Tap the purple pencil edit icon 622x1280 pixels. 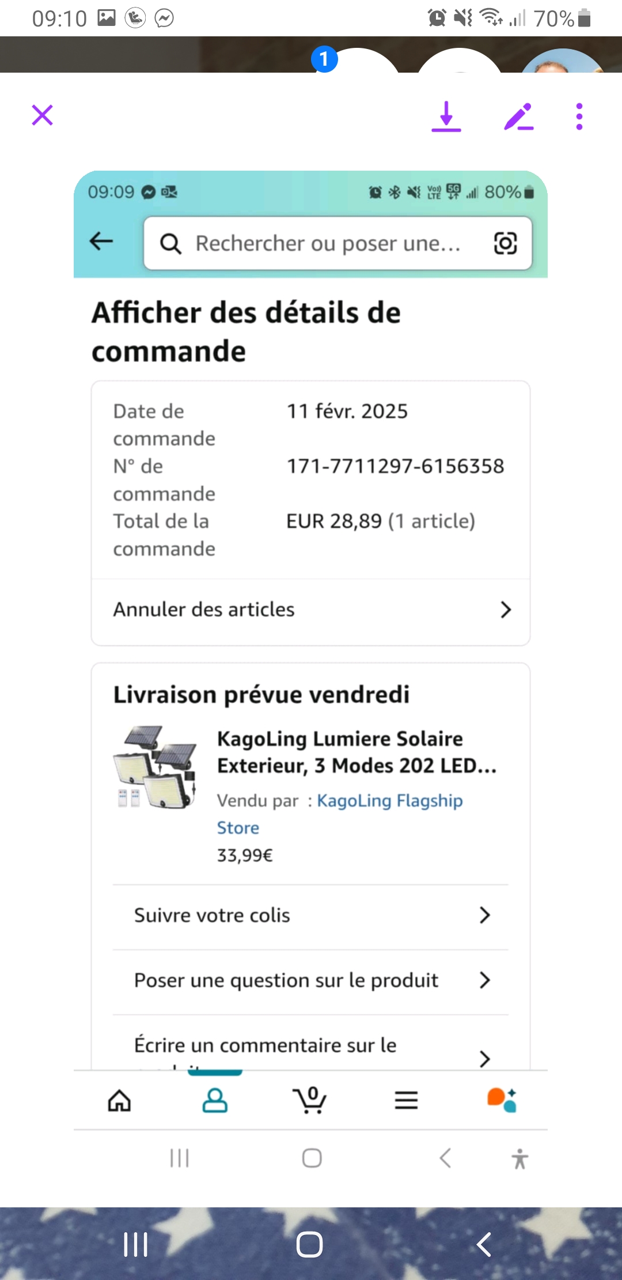[x=518, y=116]
